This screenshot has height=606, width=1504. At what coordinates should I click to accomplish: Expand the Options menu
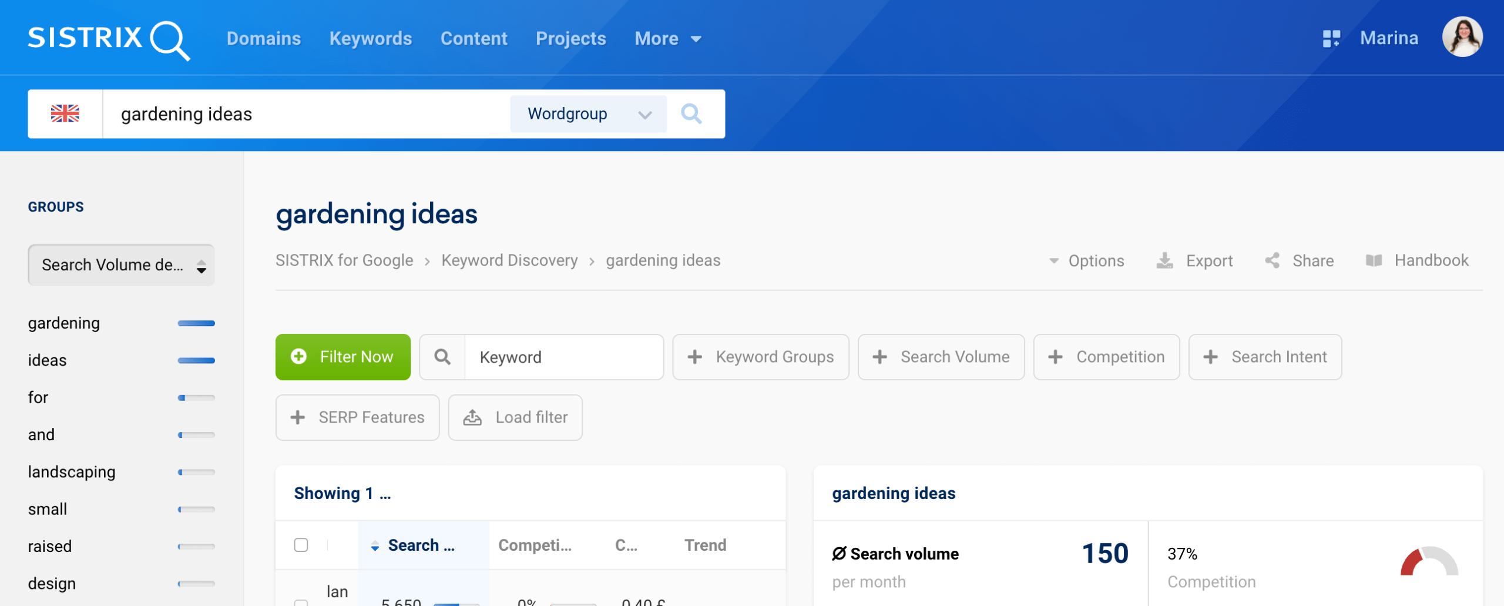click(1086, 260)
